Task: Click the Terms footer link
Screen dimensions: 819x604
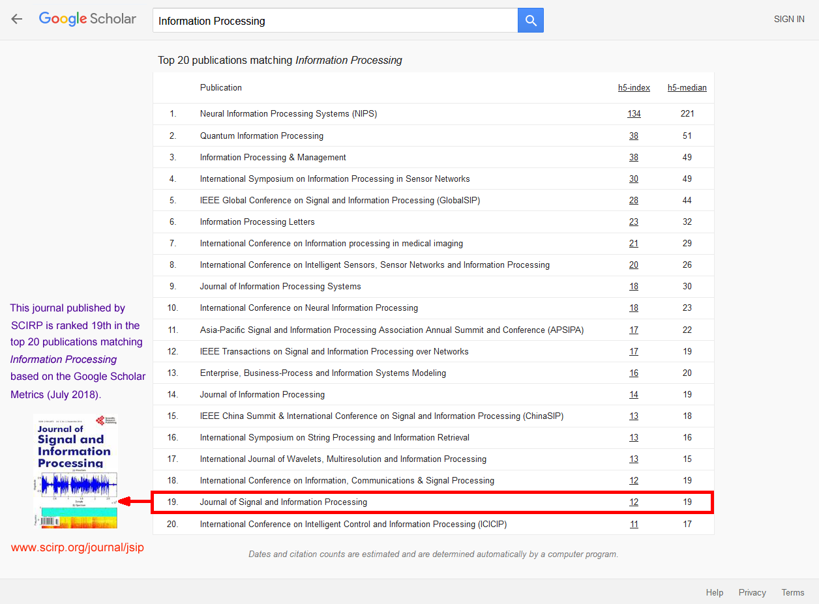Action: tap(793, 592)
